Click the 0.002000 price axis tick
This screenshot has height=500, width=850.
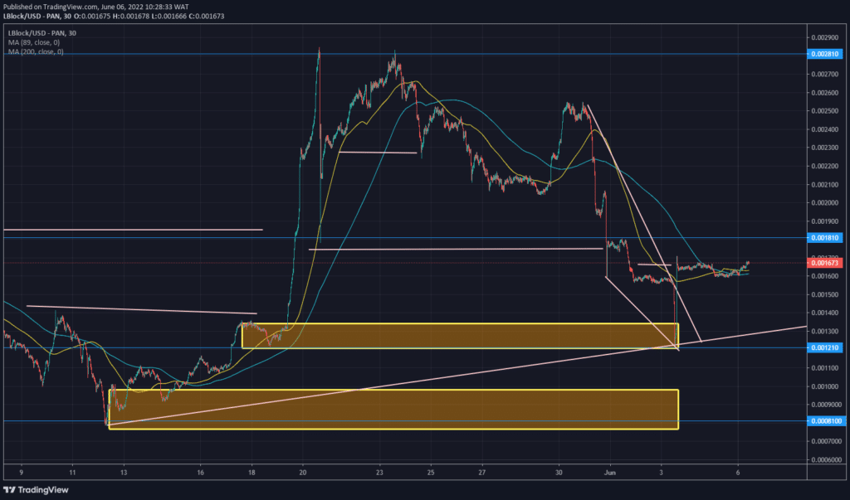[x=826, y=202]
